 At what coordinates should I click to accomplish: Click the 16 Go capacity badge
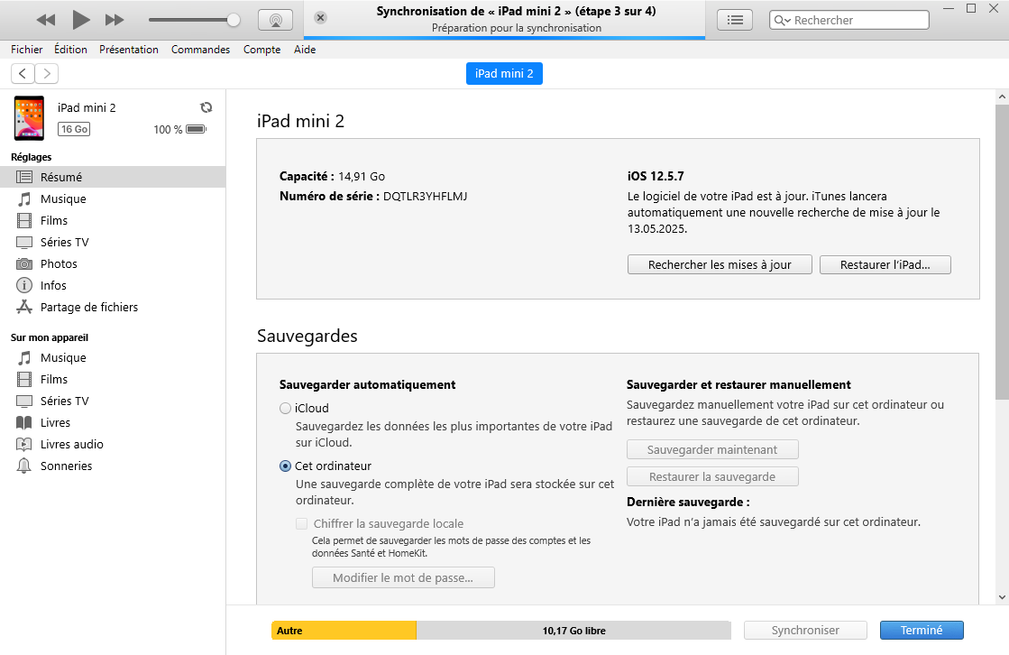[x=74, y=129]
